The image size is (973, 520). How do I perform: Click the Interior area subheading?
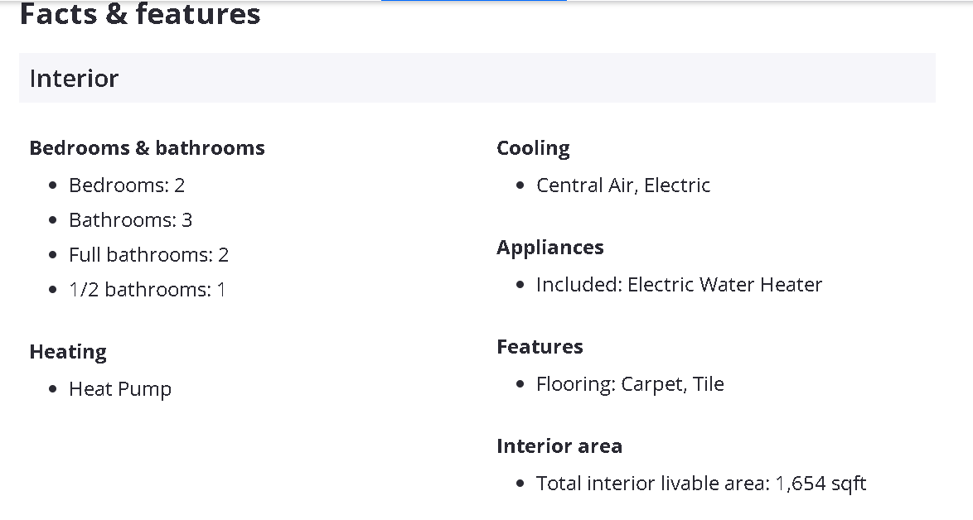point(559,446)
